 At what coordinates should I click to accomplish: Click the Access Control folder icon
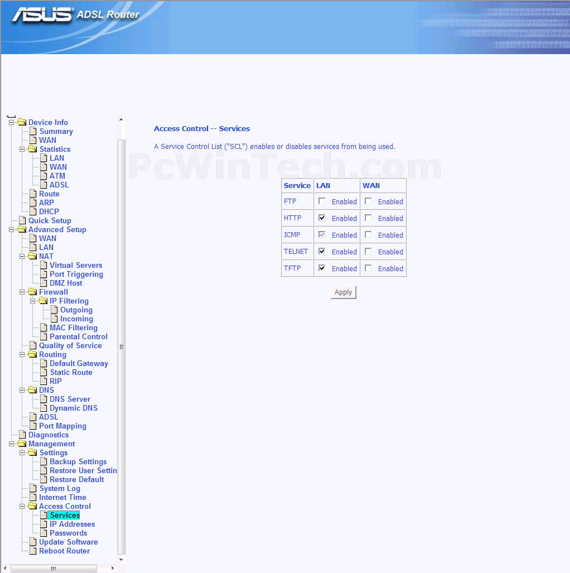tap(32, 506)
